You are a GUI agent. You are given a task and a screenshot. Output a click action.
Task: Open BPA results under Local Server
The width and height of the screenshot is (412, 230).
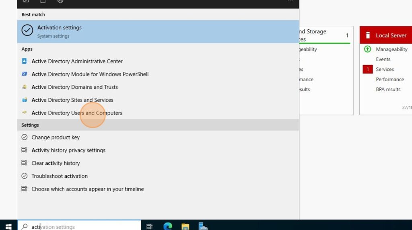(388, 89)
